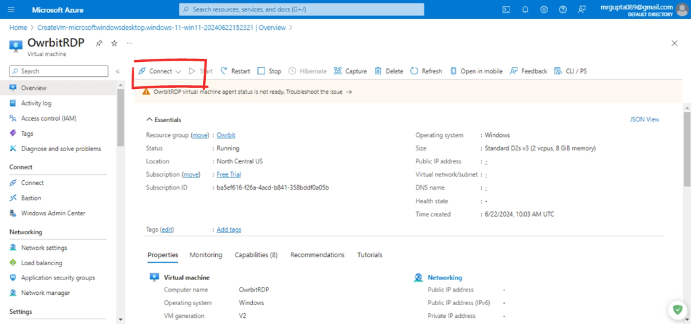Click the sidebar search field
691x324 pixels.
point(59,71)
